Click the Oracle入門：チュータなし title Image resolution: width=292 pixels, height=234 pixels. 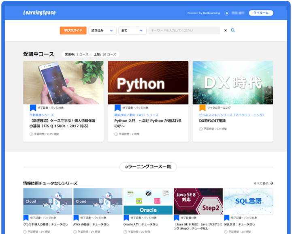pyautogui.click(x=141, y=224)
